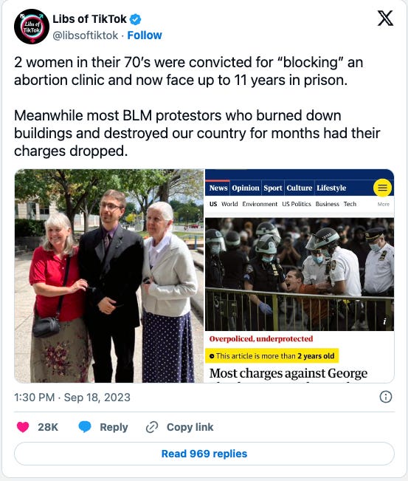Select the Lifestyle tab in screenshot
The width and height of the screenshot is (408, 481).
(x=331, y=188)
